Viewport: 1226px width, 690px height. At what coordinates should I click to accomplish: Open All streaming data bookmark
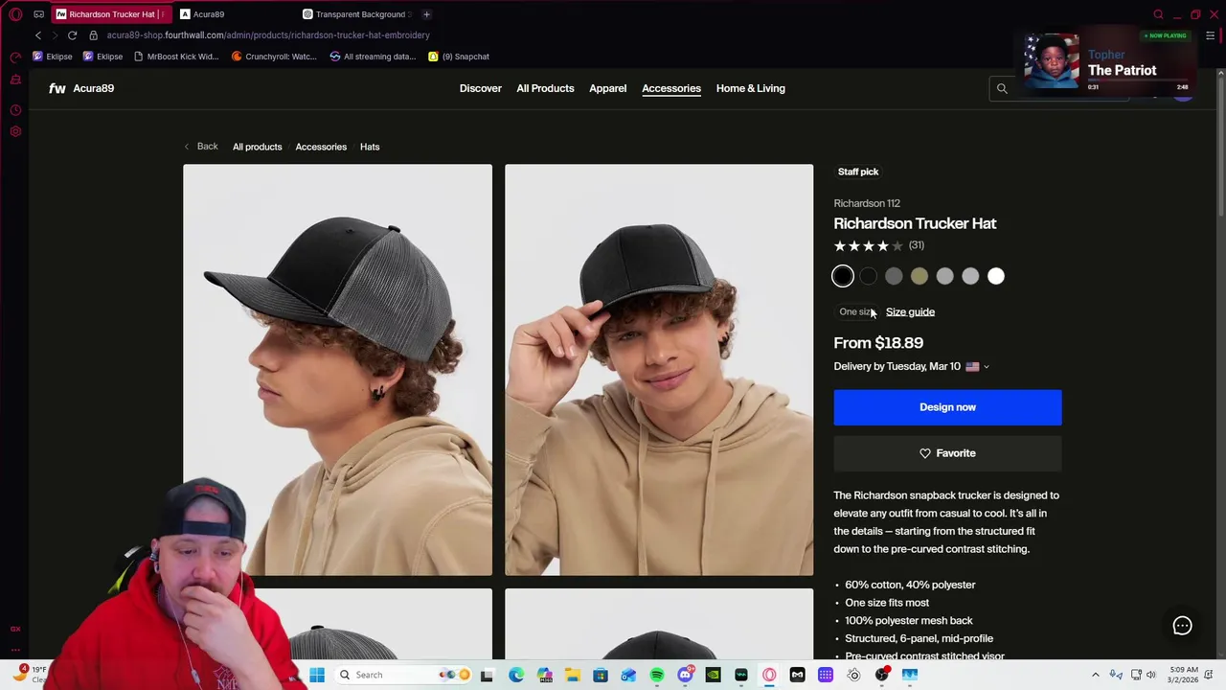(x=373, y=57)
